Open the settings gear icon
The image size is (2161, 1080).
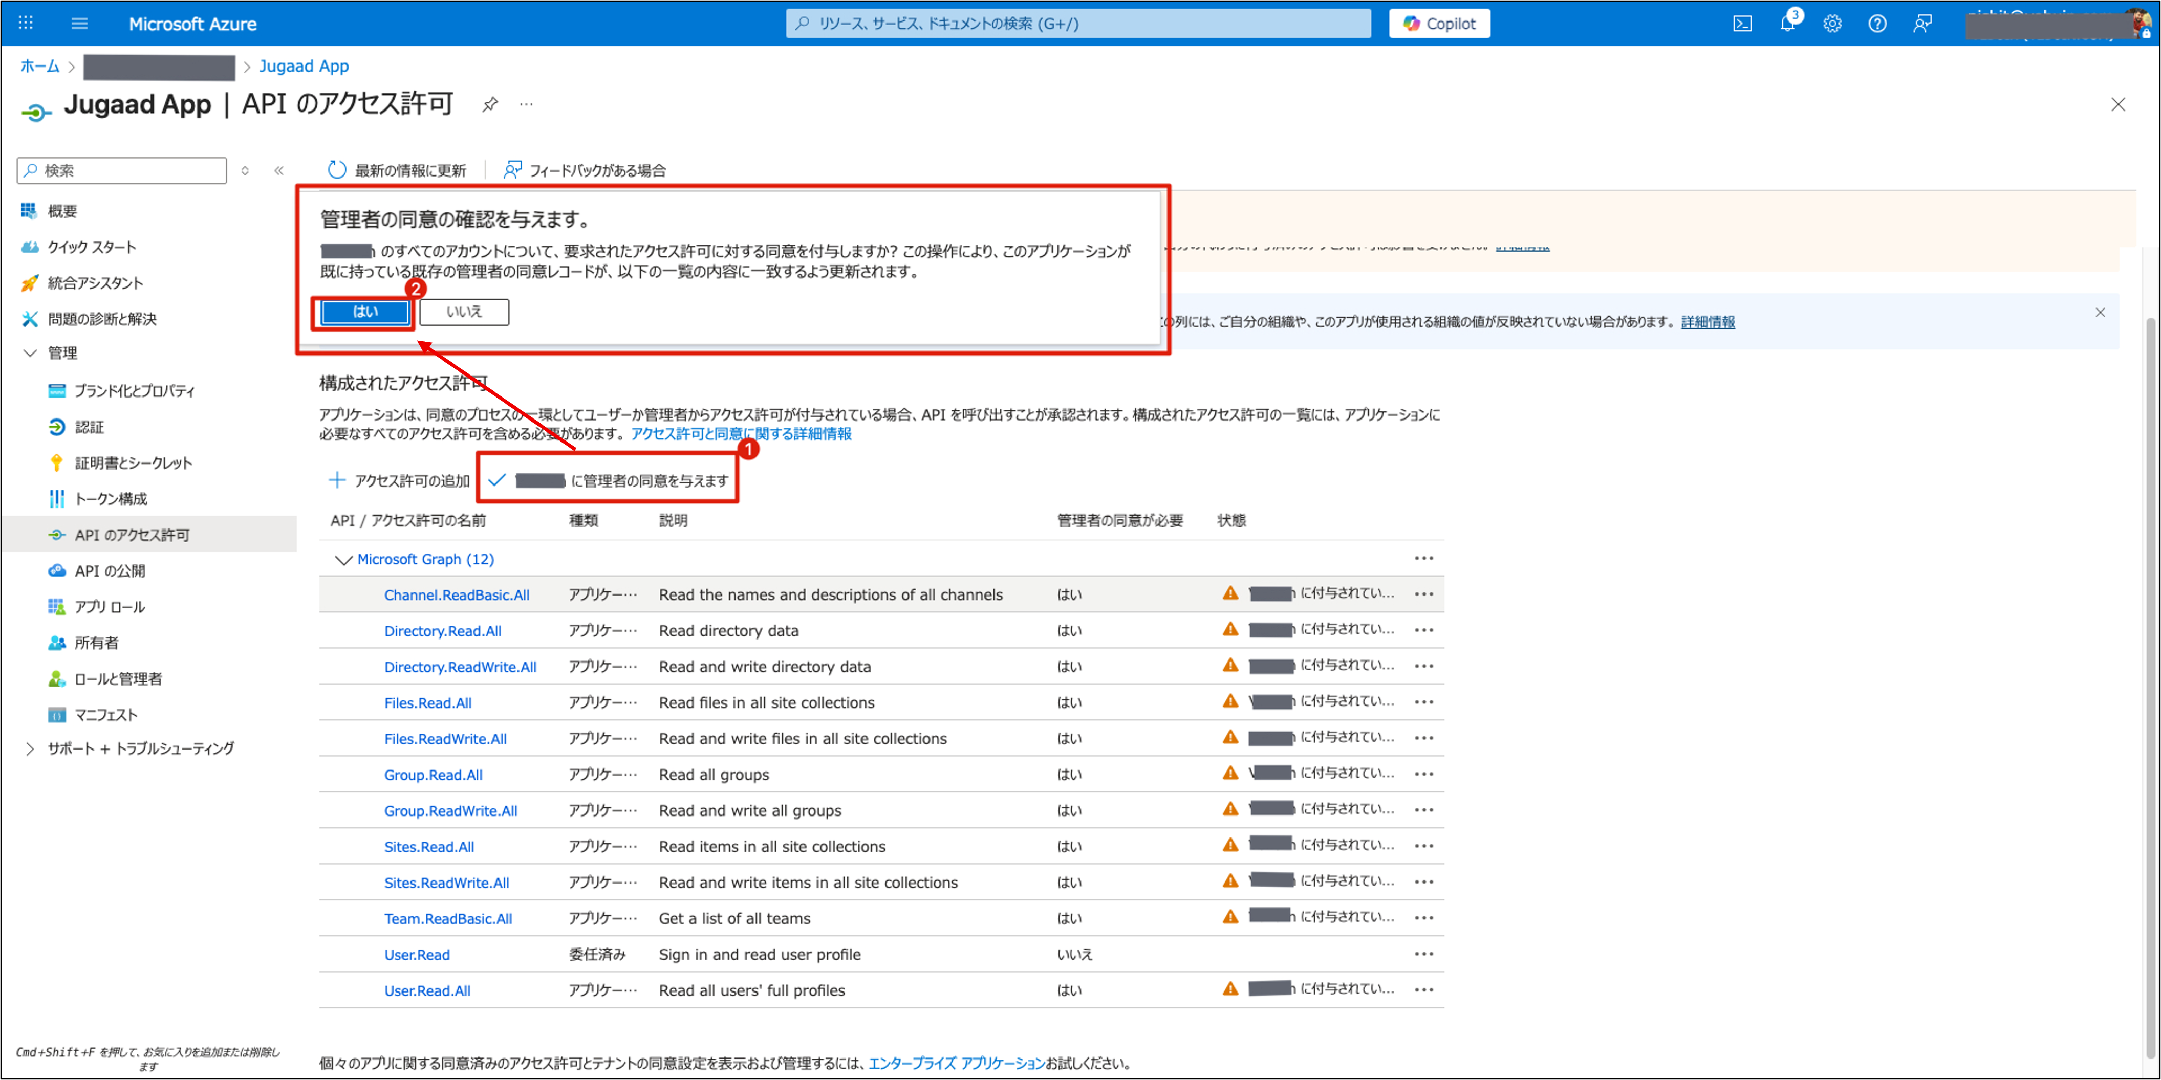tap(1832, 24)
